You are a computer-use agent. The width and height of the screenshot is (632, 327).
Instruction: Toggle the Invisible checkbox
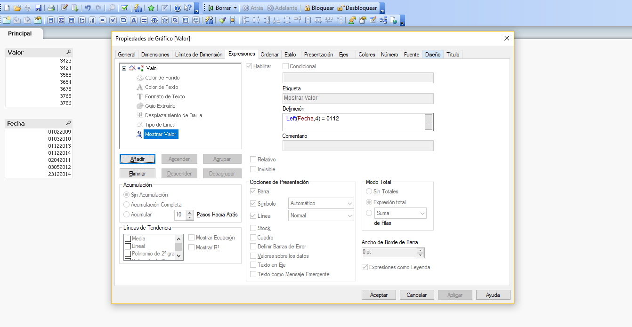(253, 169)
